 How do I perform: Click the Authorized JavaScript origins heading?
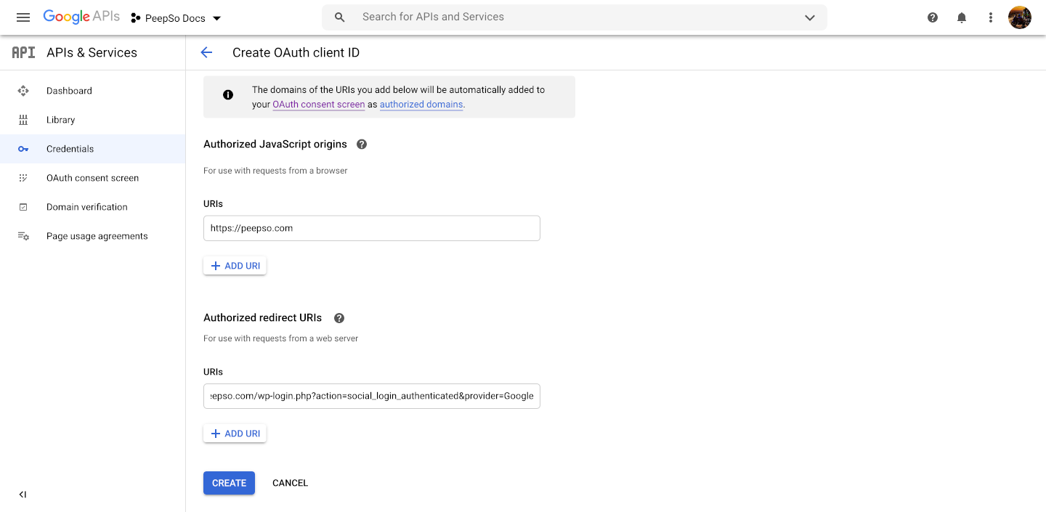(275, 144)
